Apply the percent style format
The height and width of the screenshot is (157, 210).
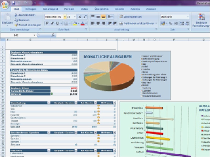click(x=171, y=24)
